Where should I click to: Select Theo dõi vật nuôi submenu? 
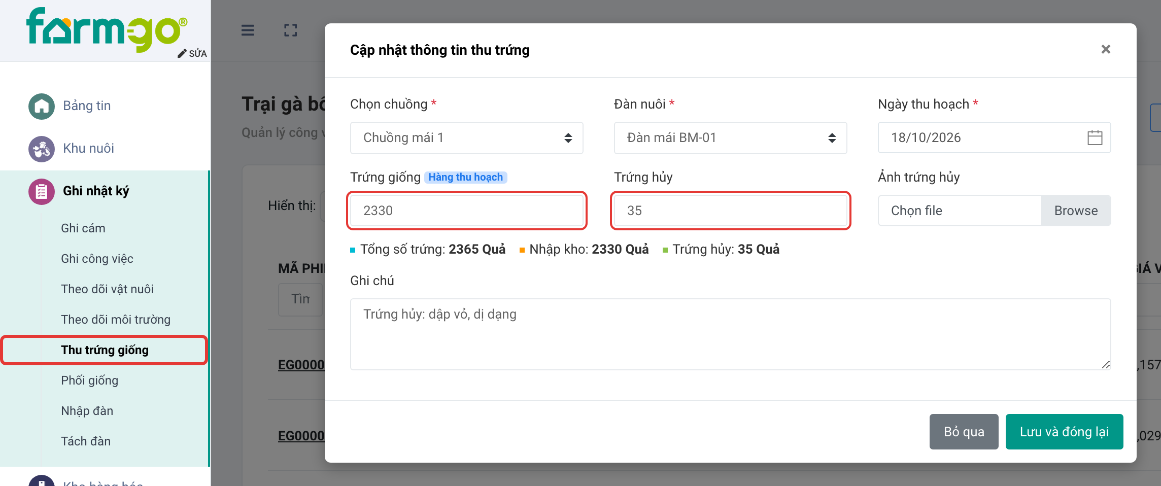click(107, 289)
